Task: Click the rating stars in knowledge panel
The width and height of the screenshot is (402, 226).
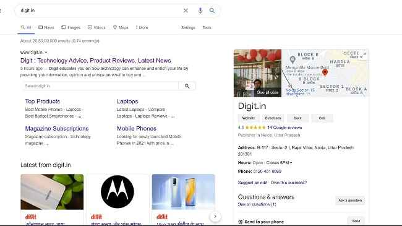Action: click(255, 128)
